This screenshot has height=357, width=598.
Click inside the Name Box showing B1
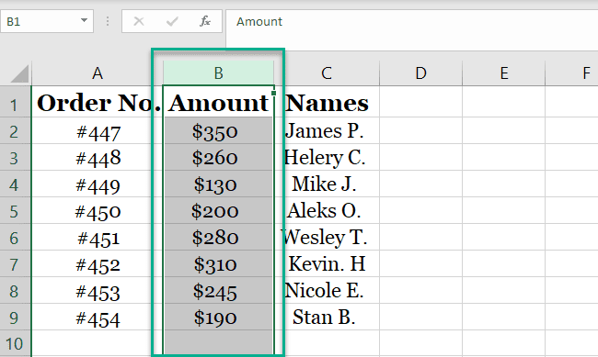[x=40, y=21]
